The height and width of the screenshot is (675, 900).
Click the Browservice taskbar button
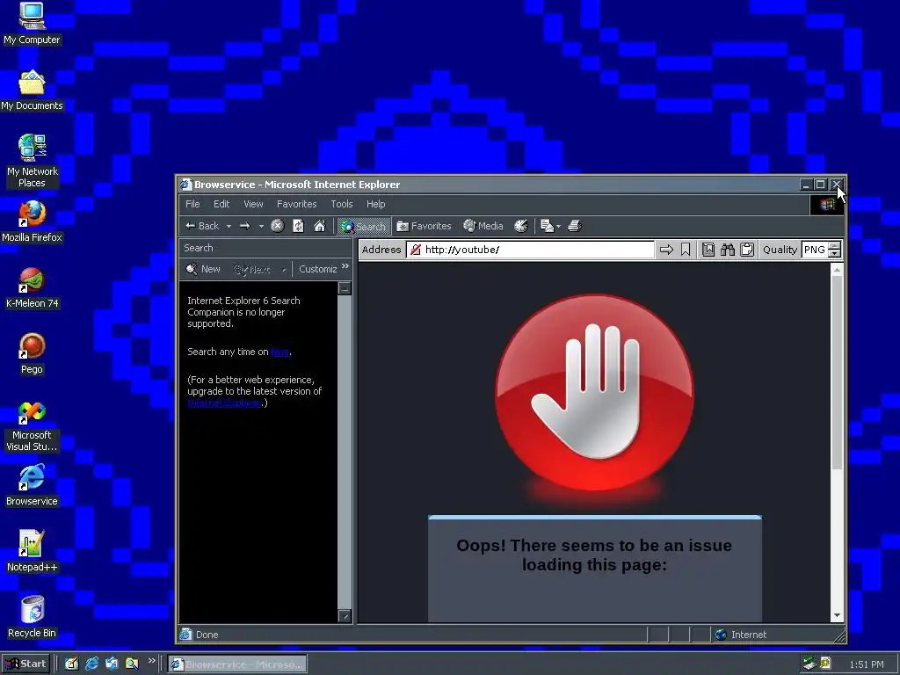237,664
